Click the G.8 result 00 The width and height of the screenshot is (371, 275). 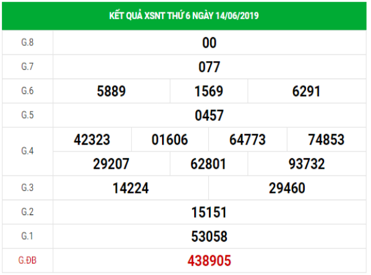tap(209, 43)
